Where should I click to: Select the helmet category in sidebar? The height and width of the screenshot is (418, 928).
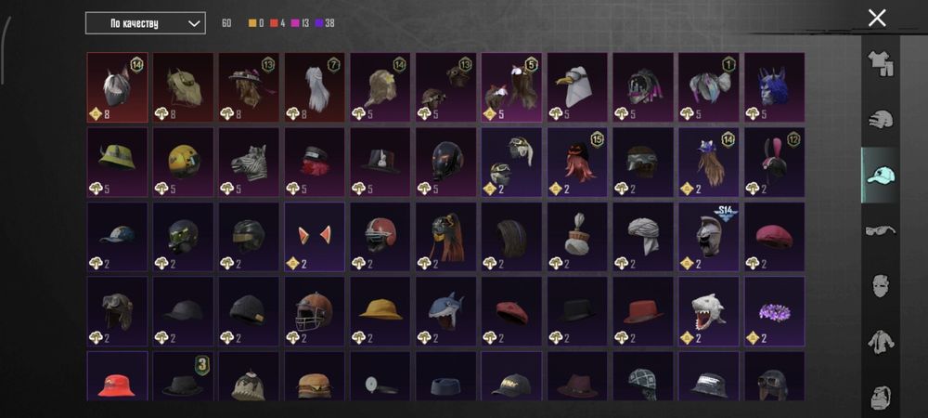tap(881, 120)
